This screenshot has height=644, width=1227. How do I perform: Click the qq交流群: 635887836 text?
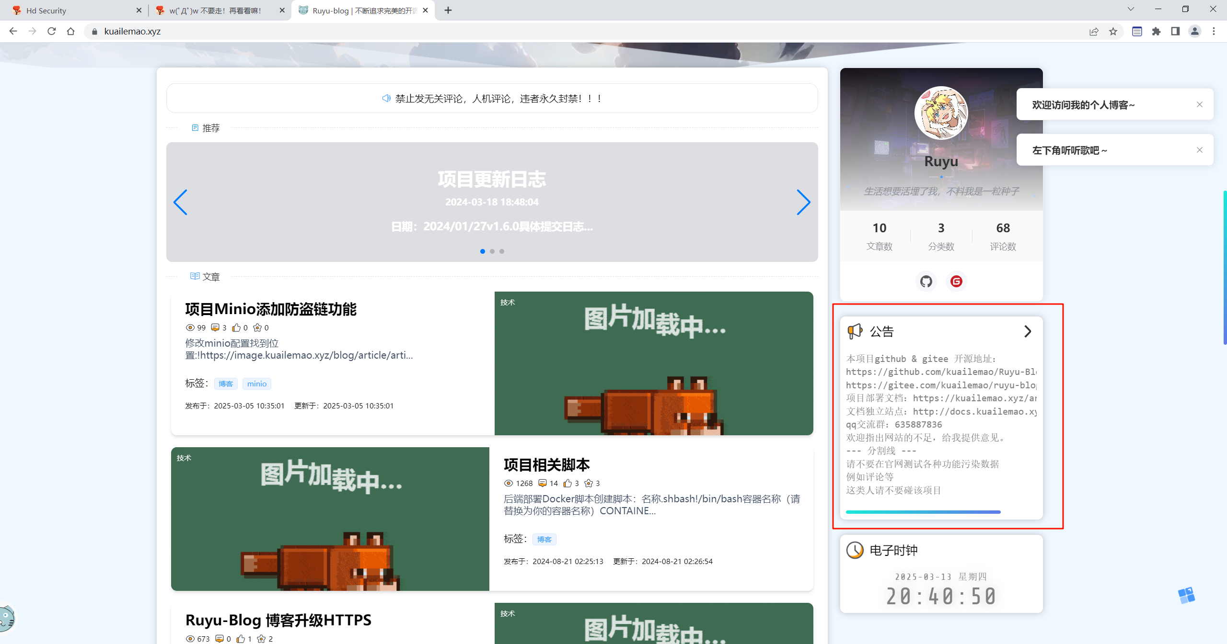pyautogui.click(x=894, y=424)
